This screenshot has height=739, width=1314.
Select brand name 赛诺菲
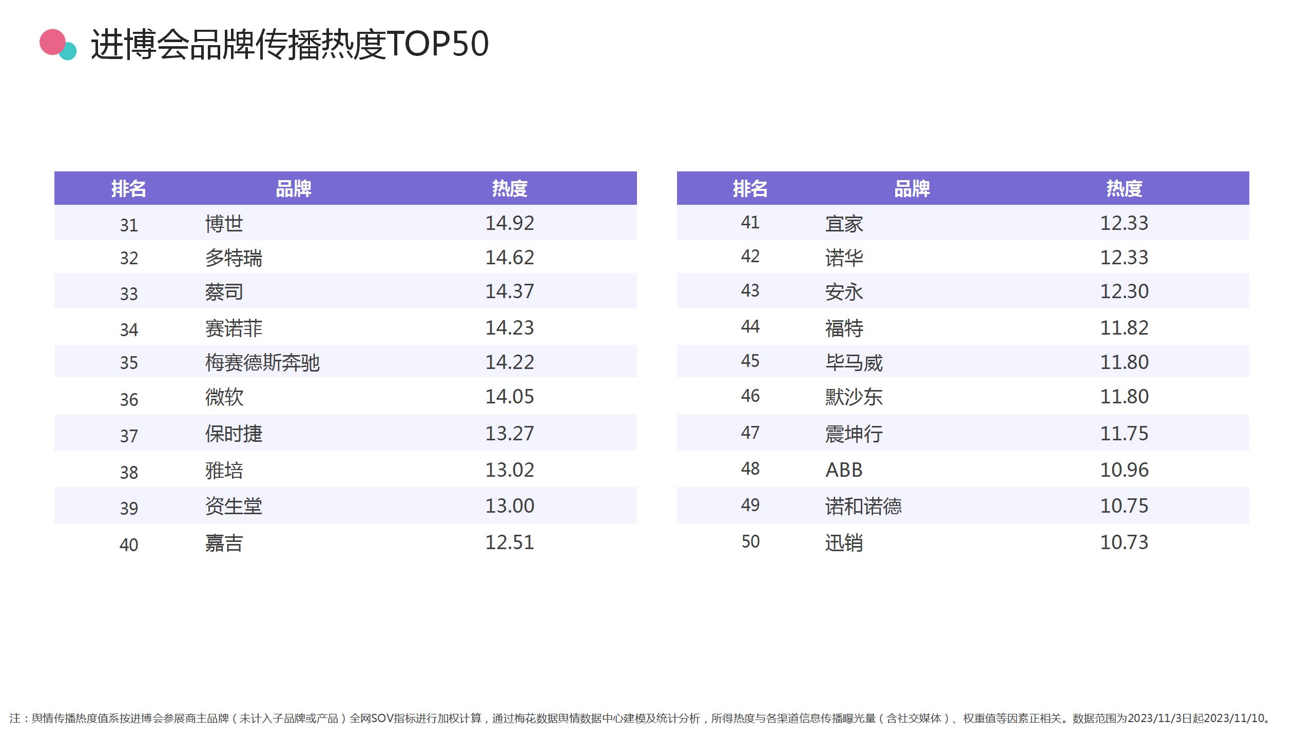(x=234, y=328)
